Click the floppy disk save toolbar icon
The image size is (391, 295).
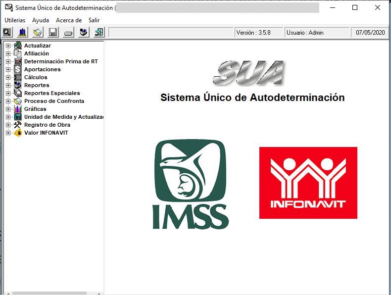(53, 33)
